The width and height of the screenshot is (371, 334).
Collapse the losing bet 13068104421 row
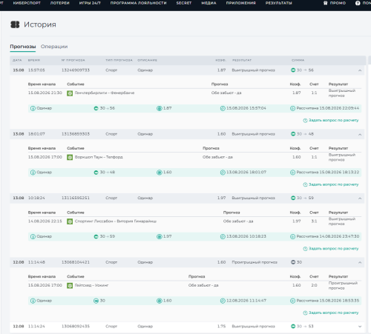click(x=360, y=262)
